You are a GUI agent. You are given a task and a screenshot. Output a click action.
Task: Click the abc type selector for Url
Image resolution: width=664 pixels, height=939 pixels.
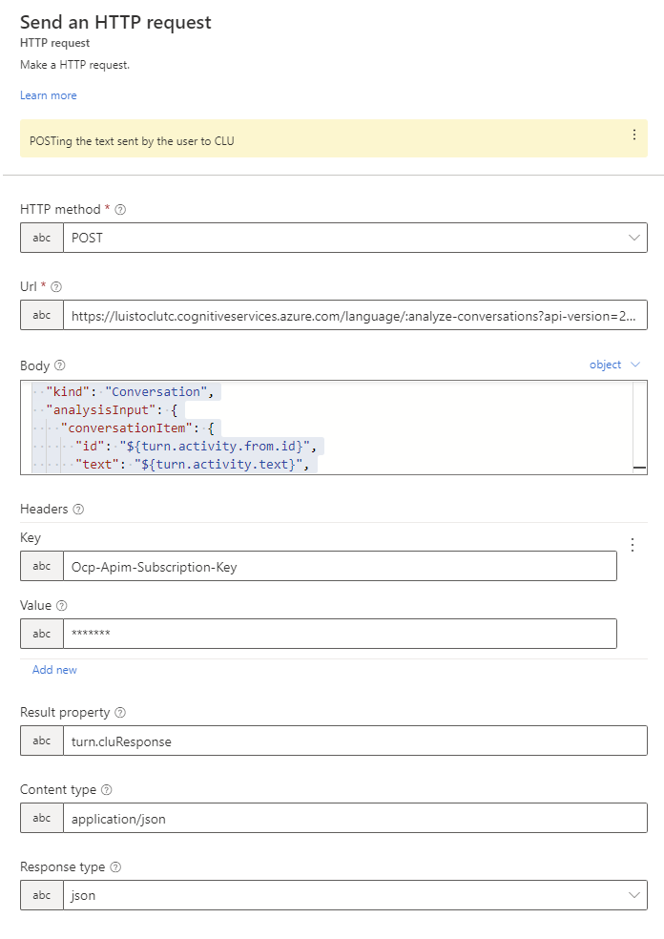click(x=42, y=315)
